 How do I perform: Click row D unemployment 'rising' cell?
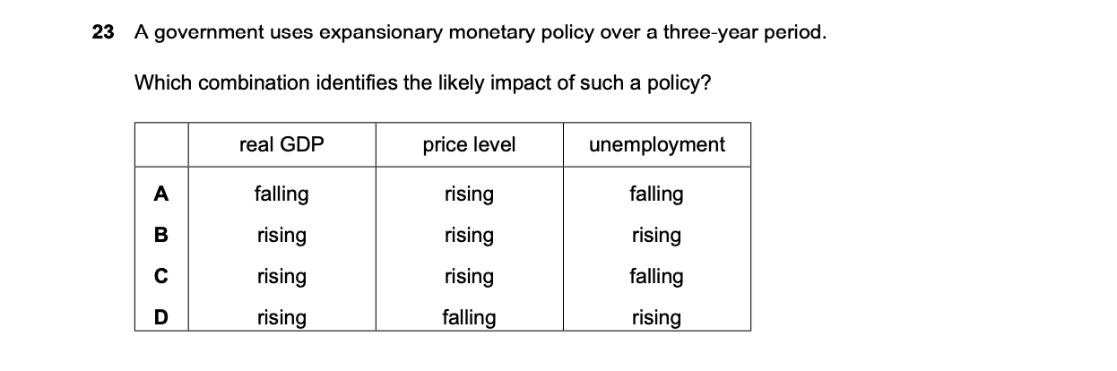tap(656, 317)
